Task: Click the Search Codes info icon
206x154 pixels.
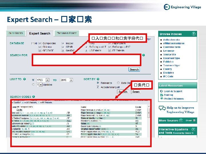Action: (34, 97)
